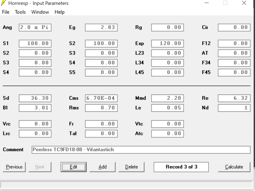This screenshot has height=191, width=255.
Task: Focus the Rg input field
Action: point(168,27)
